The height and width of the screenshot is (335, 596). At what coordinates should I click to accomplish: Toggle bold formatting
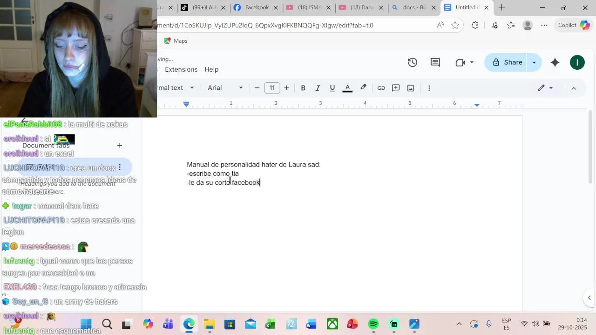(x=303, y=88)
